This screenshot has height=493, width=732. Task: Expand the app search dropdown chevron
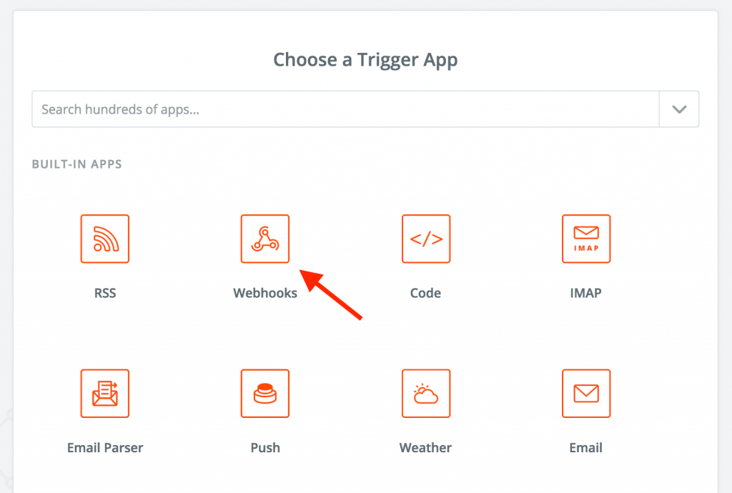click(x=679, y=109)
